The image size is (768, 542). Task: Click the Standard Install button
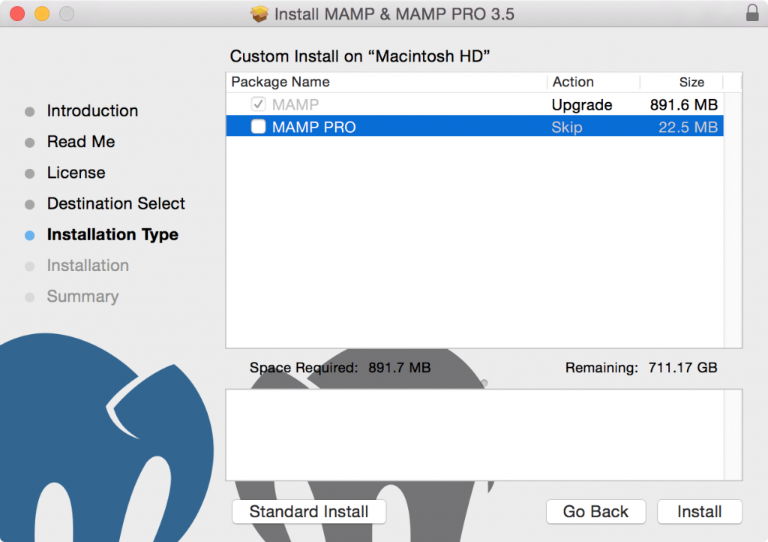(308, 512)
